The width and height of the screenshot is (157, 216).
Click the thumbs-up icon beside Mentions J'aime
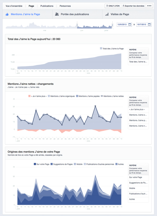(x=7, y=14)
